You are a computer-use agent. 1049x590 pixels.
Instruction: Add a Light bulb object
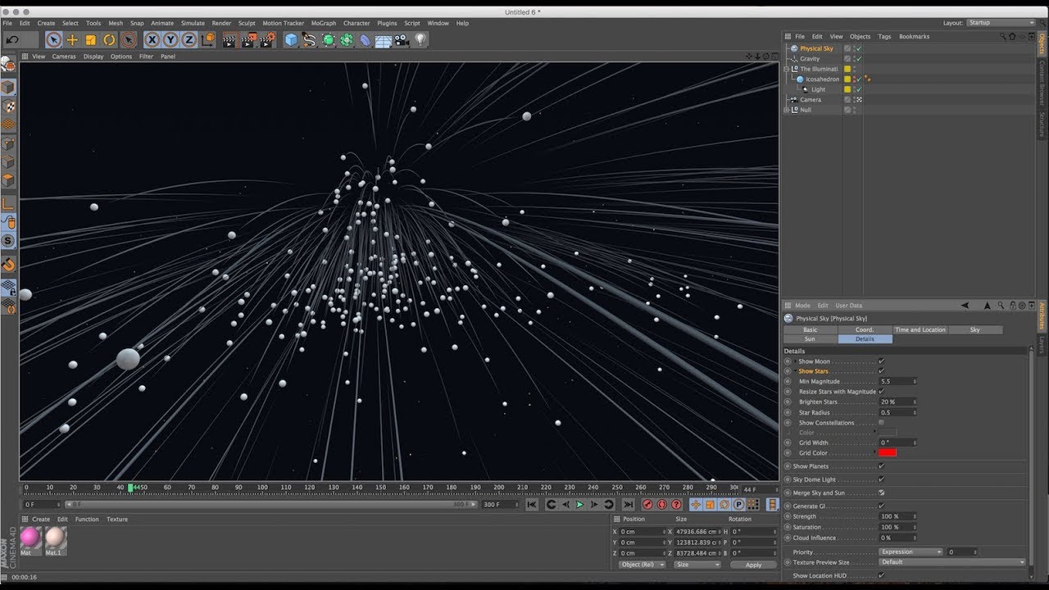coord(420,39)
